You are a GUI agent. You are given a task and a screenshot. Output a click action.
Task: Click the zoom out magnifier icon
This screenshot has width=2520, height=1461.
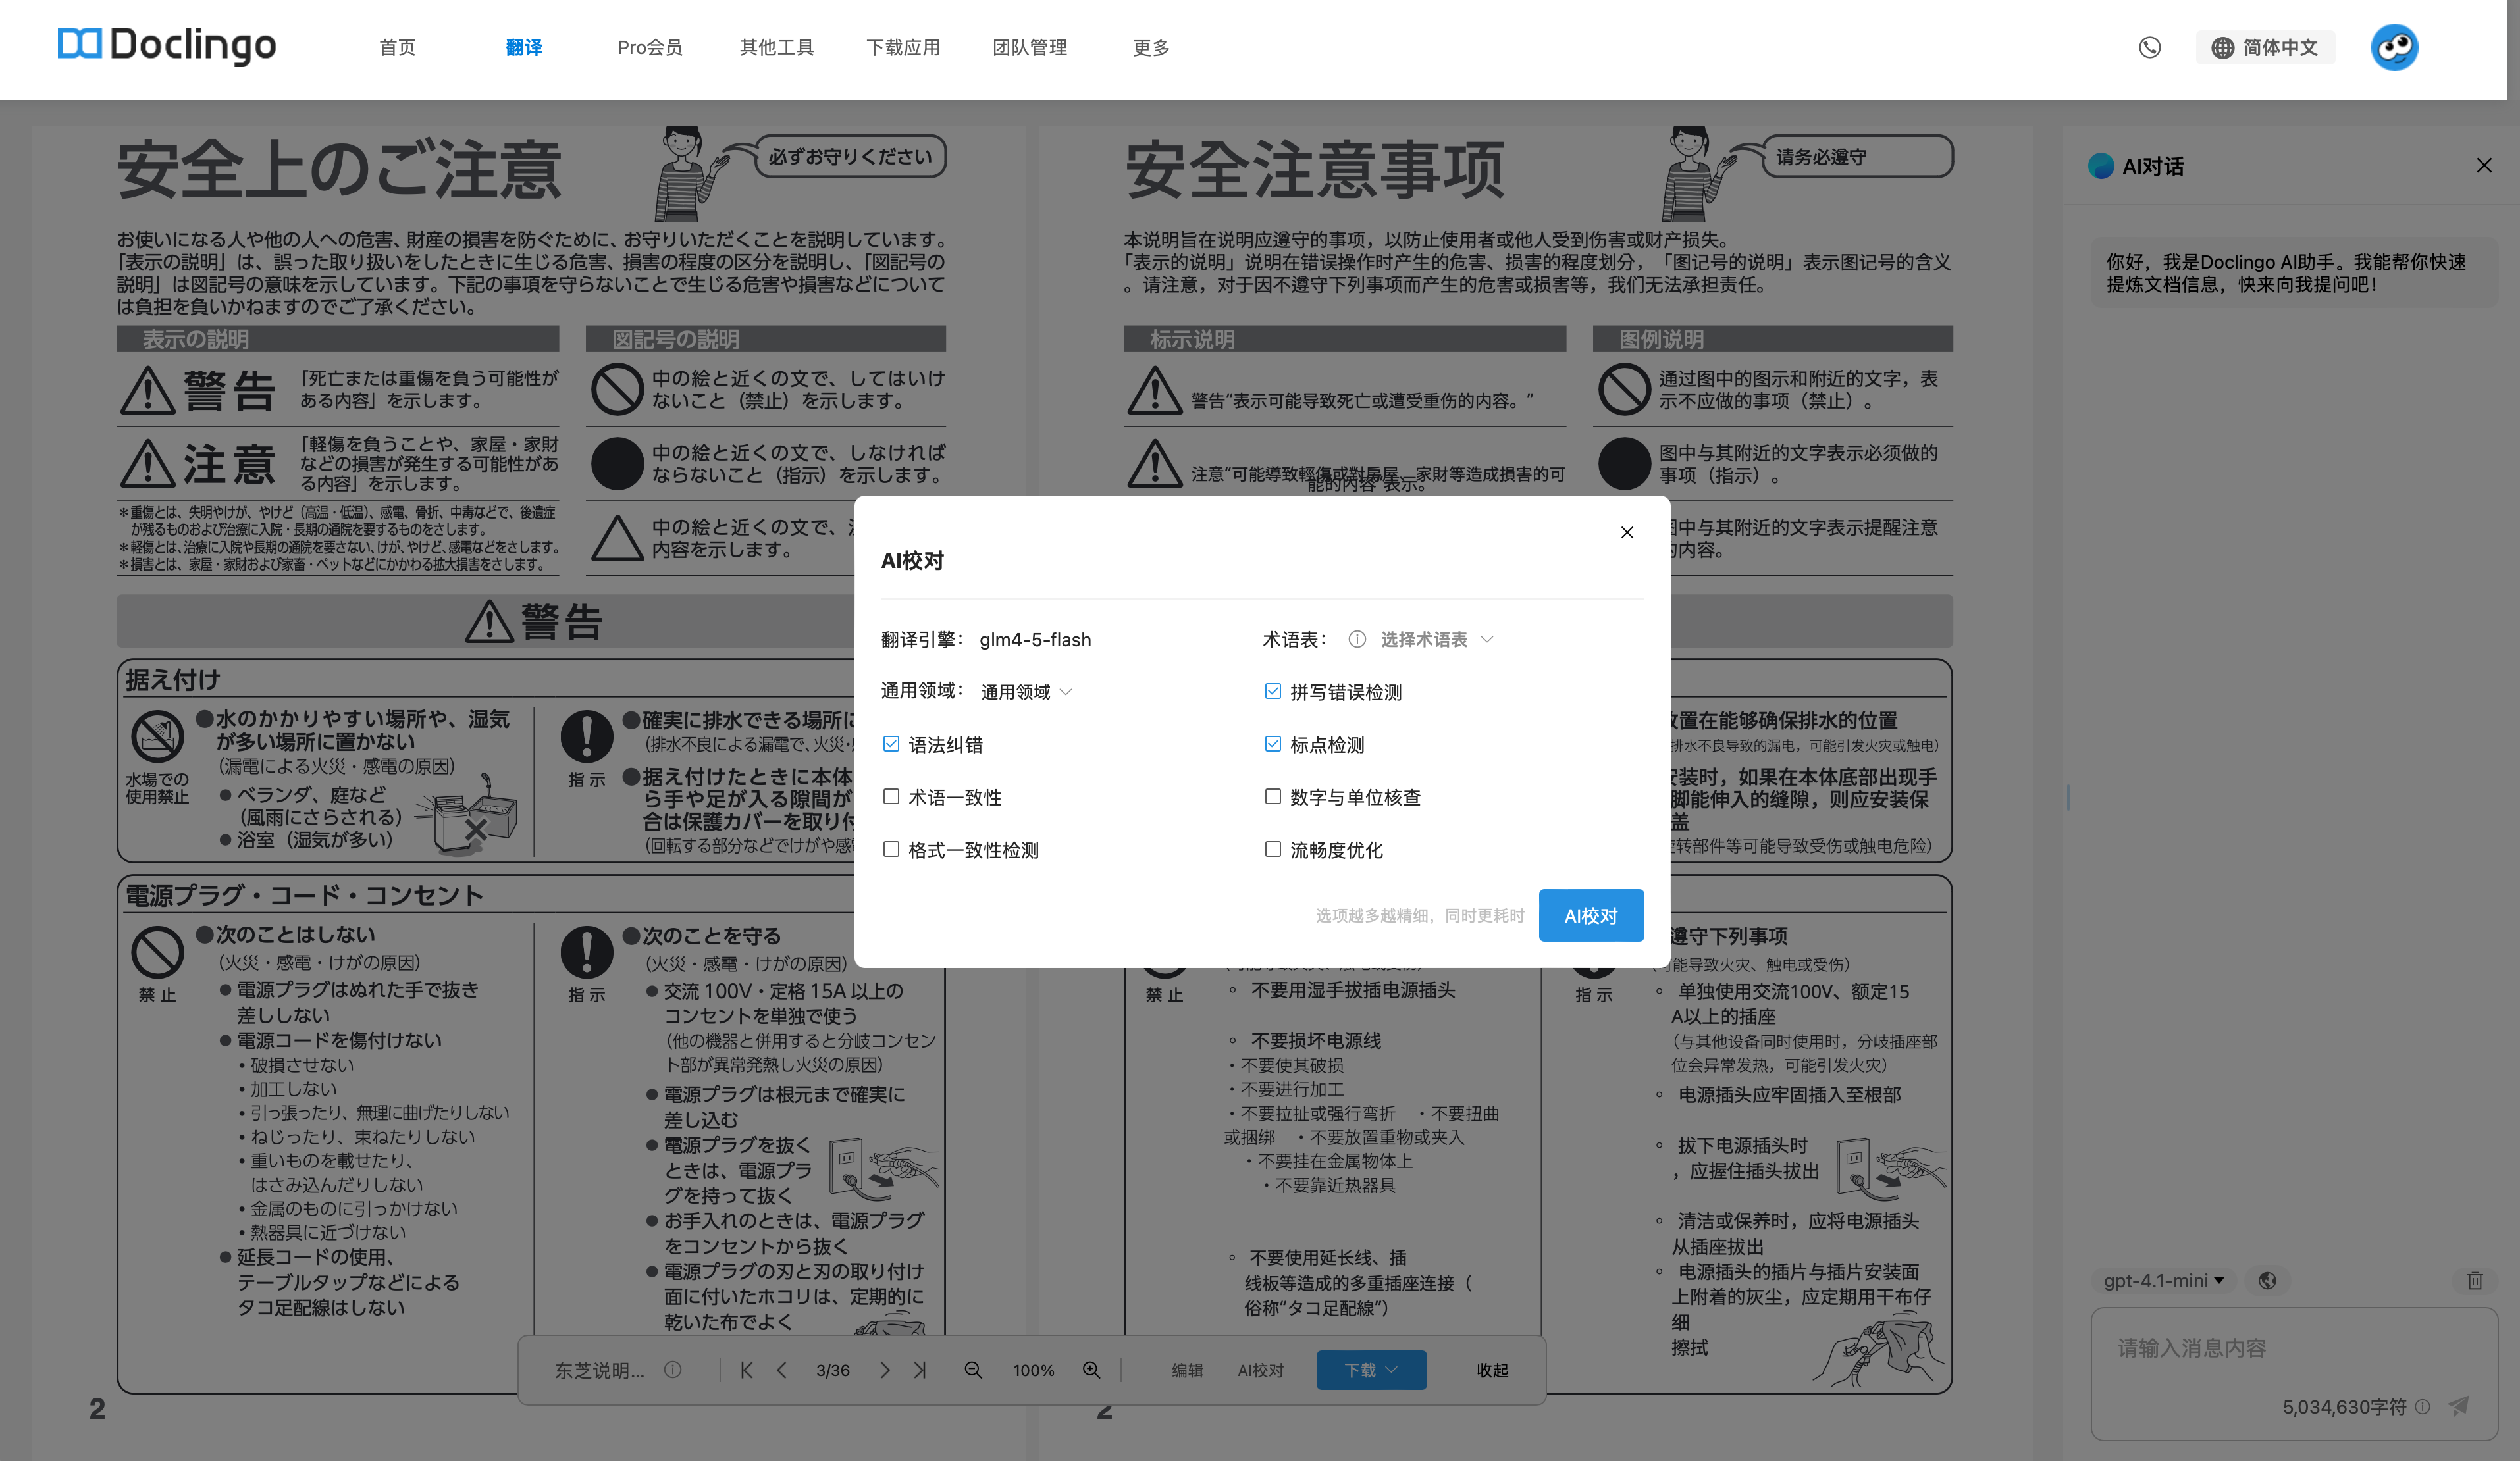coord(972,1370)
